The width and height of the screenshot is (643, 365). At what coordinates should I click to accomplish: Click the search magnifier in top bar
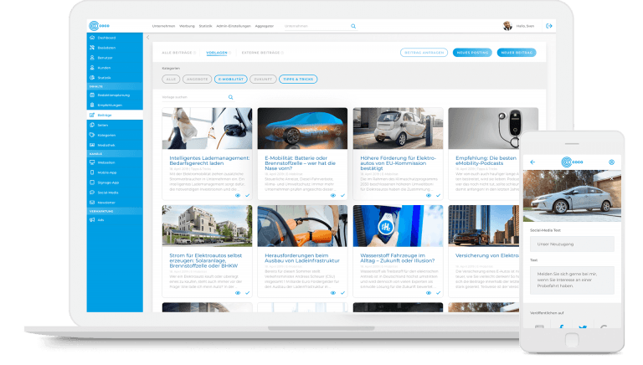[353, 26]
